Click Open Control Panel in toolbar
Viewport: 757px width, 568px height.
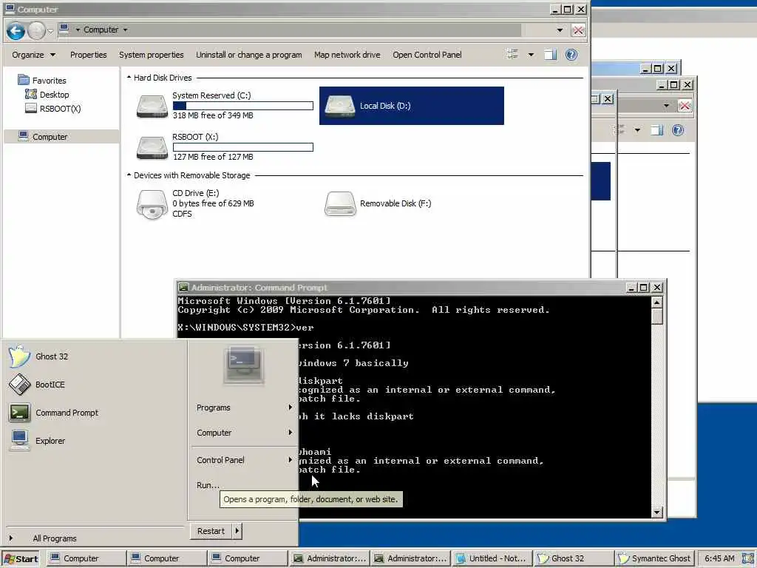coord(427,55)
